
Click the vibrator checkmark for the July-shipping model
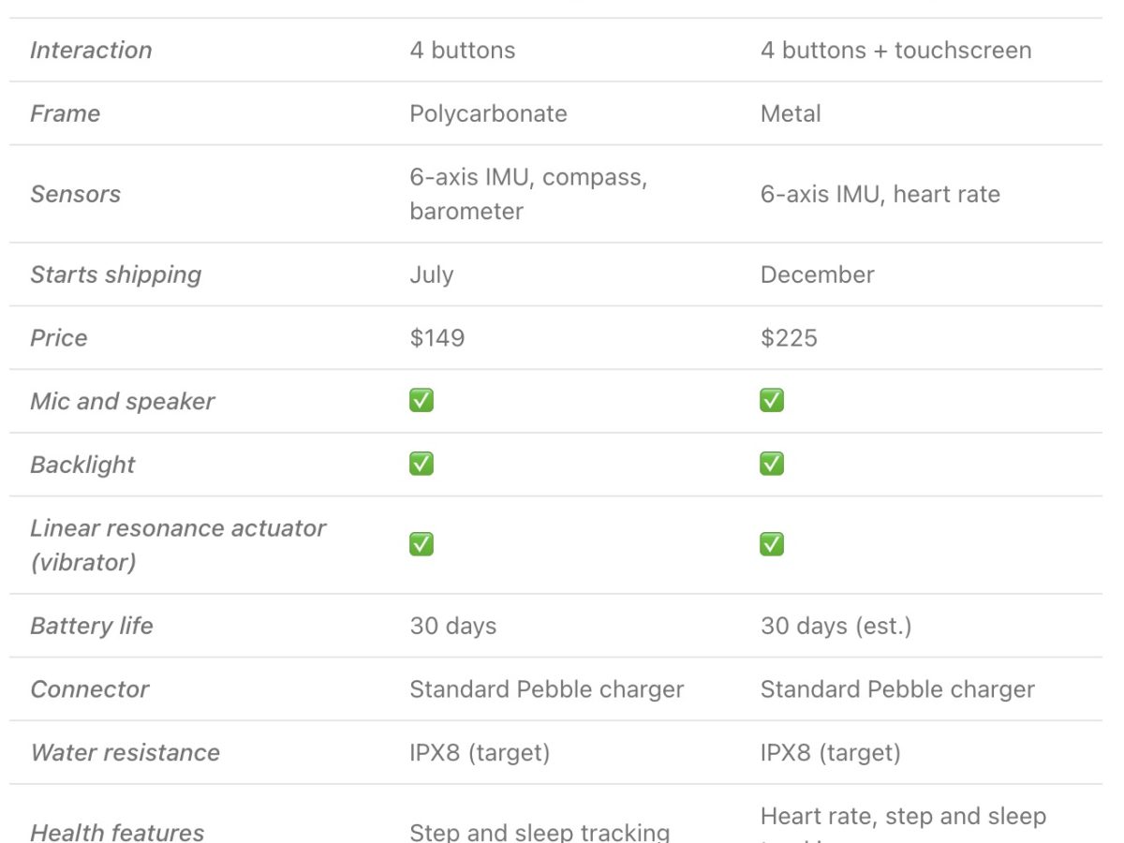click(x=421, y=544)
